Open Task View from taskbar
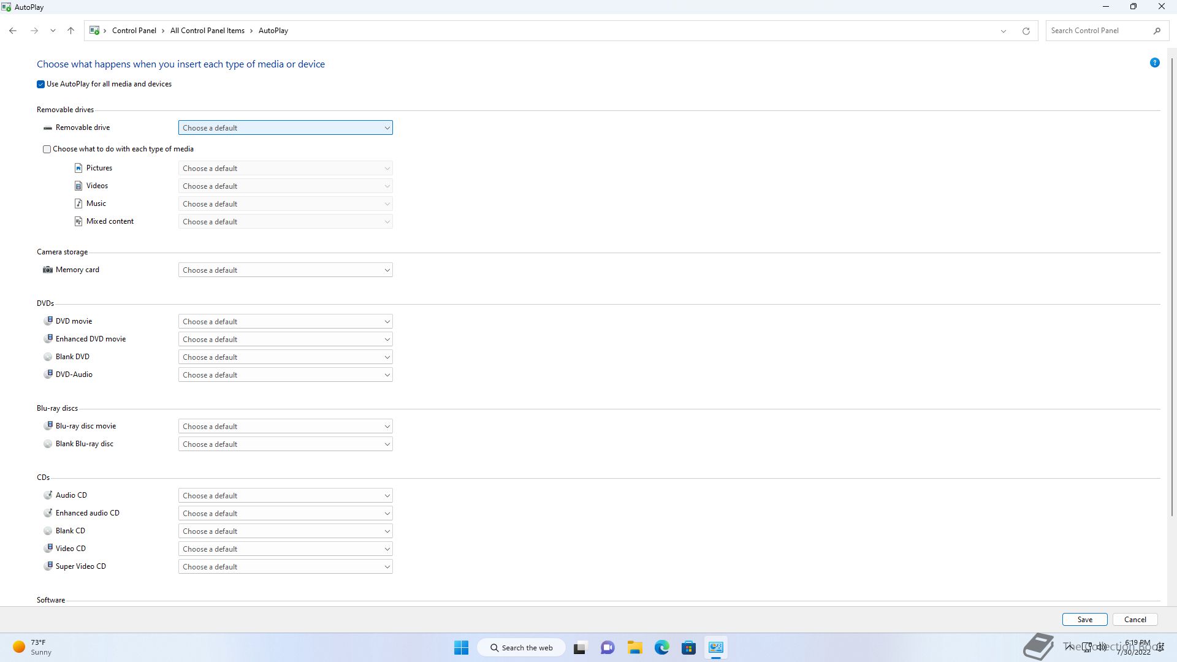Screen dimensions: 1177x662 point(580,648)
